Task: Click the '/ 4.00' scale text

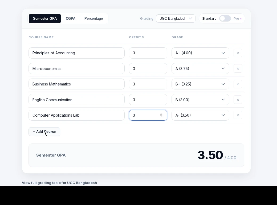Action: pos(230,158)
